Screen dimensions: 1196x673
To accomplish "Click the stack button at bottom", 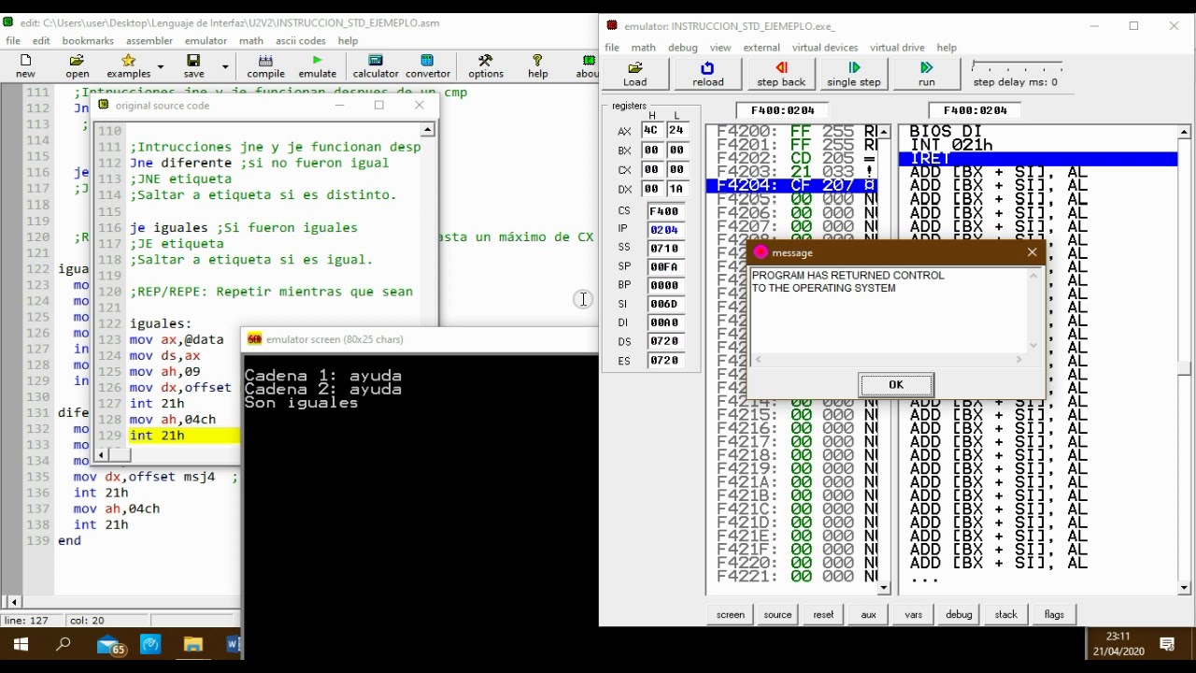I will (x=1006, y=614).
